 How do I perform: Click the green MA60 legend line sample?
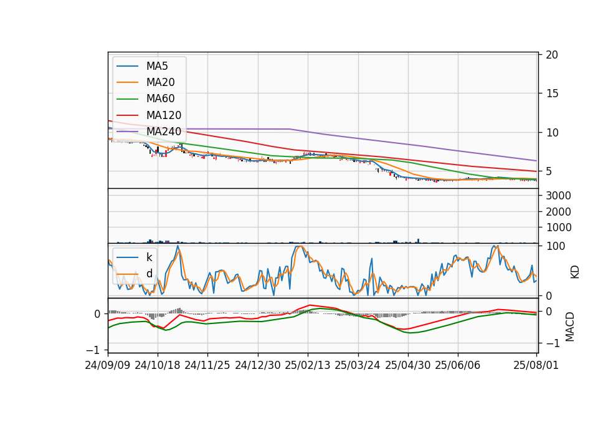(x=127, y=99)
